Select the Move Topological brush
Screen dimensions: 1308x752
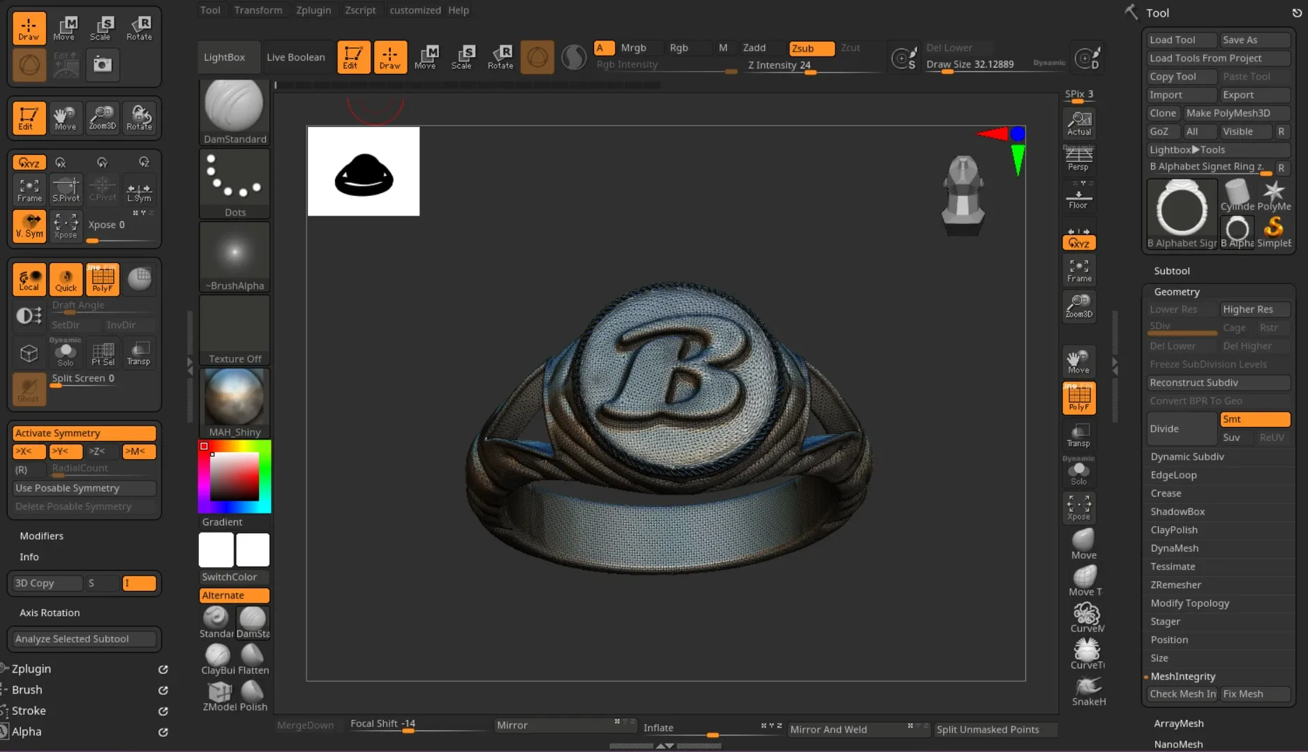1085,580
